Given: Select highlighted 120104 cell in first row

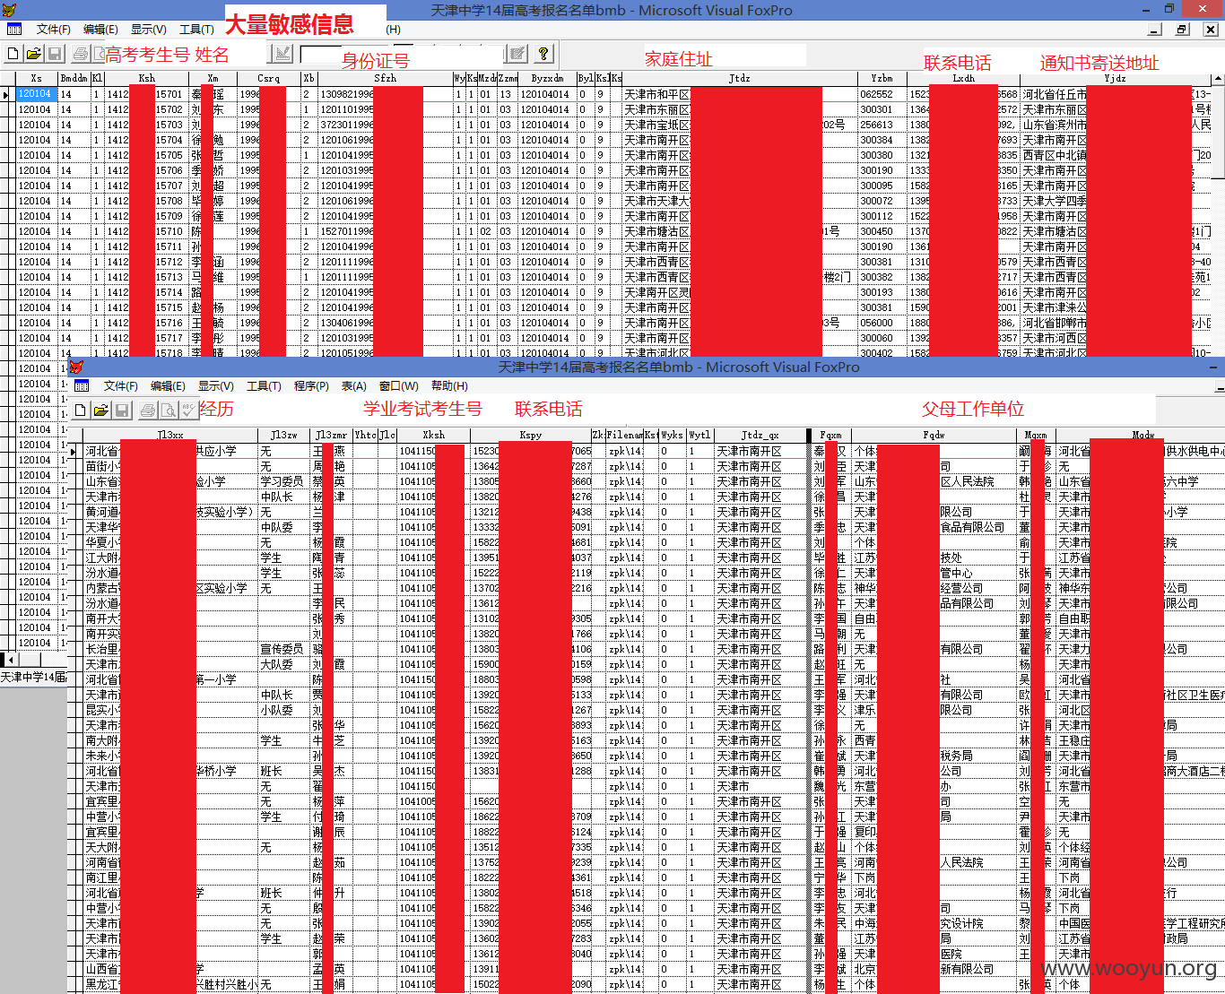Looking at the screenshot, I should pyautogui.click(x=36, y=94).
